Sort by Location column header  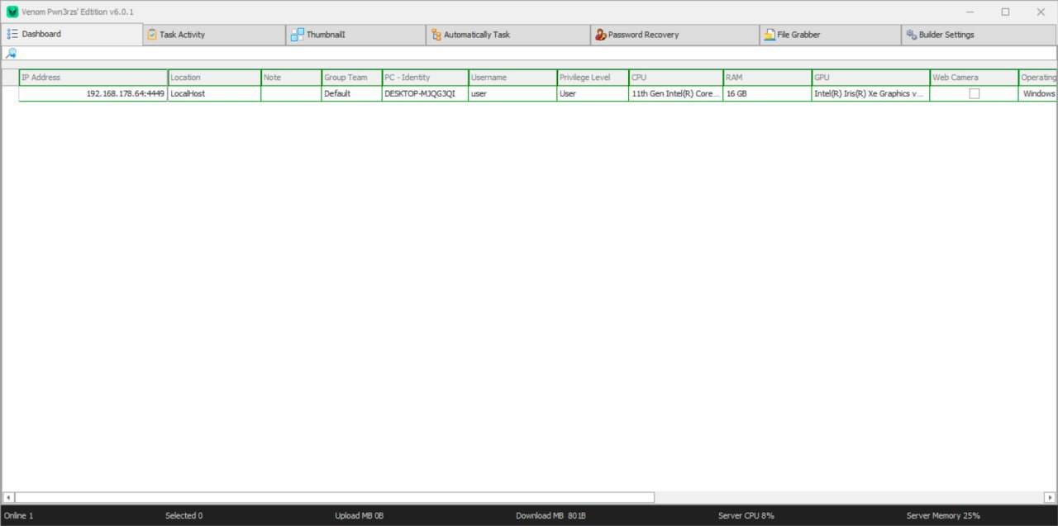coord(214,78)
